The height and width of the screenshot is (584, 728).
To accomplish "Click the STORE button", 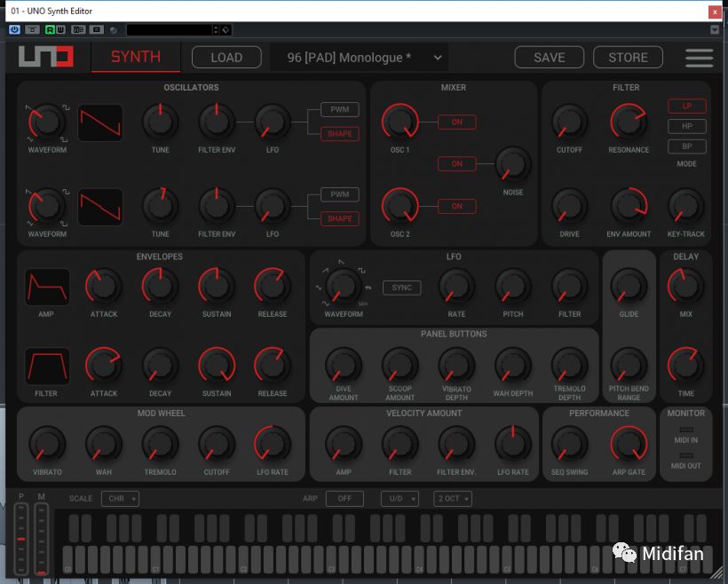I will (x=629, y=58).
